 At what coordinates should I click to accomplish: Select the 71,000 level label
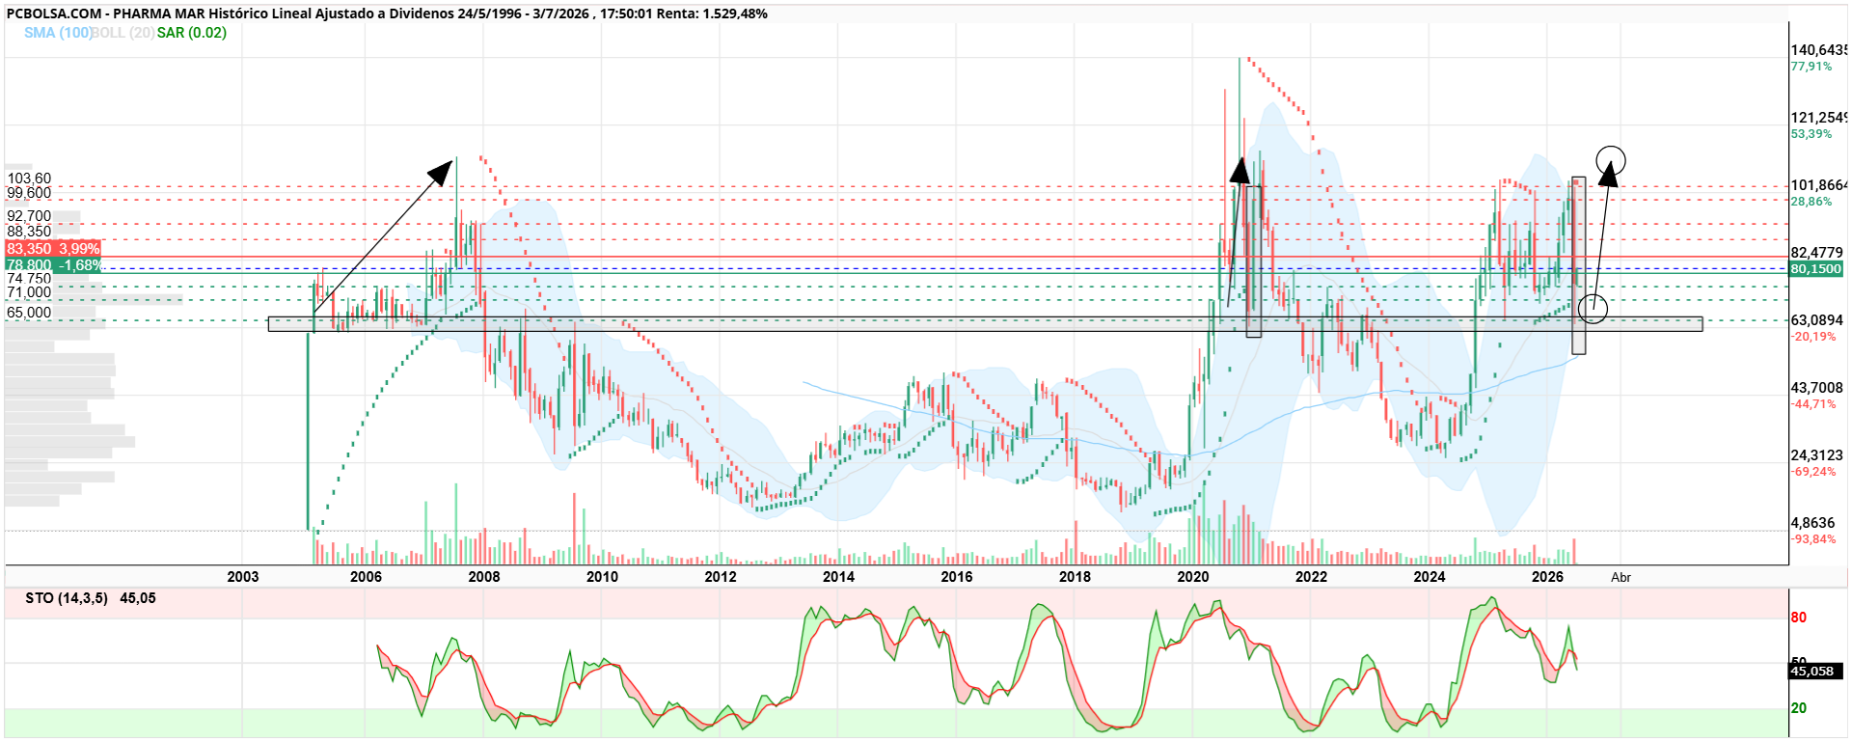29,292
